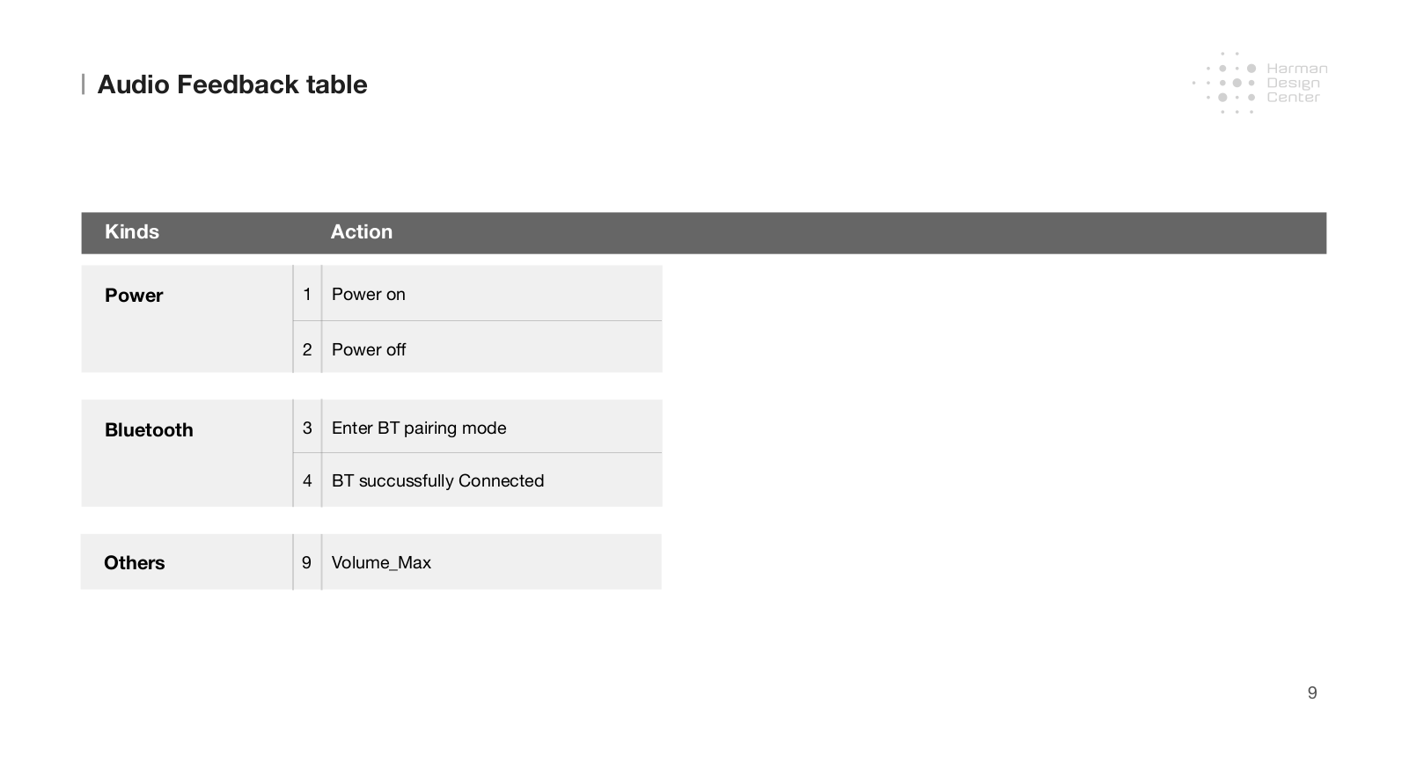
Task: Click row number 3 cell
Action: (307, 427)
